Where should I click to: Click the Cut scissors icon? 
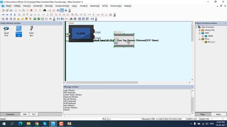pos(16,10)
